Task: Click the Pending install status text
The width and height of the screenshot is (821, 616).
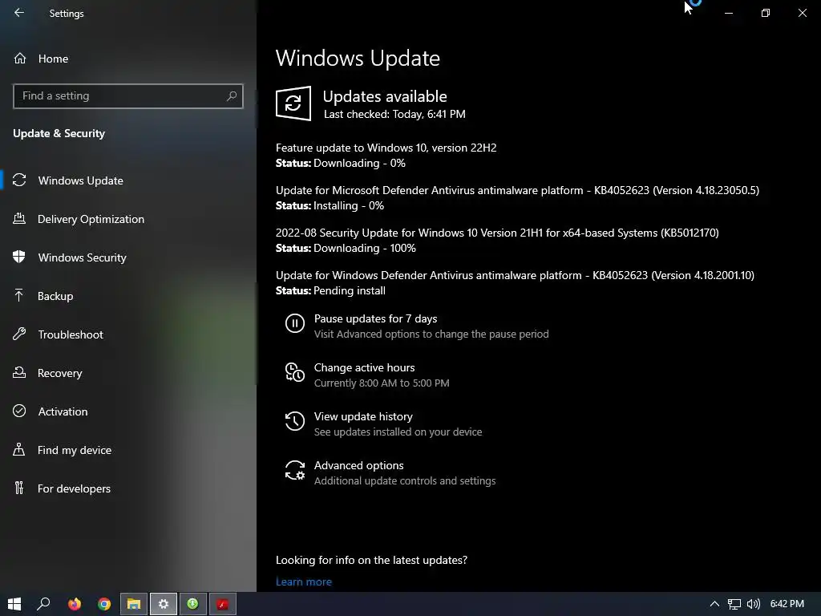Action: 350,290
